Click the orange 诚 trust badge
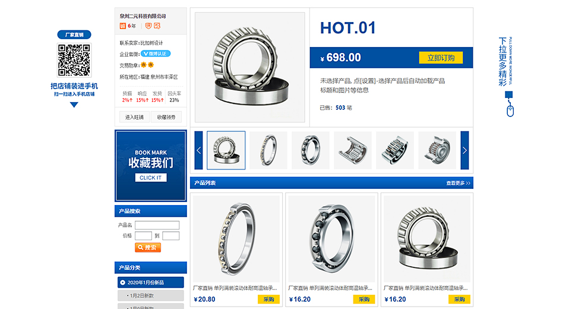 coord(122,26)
